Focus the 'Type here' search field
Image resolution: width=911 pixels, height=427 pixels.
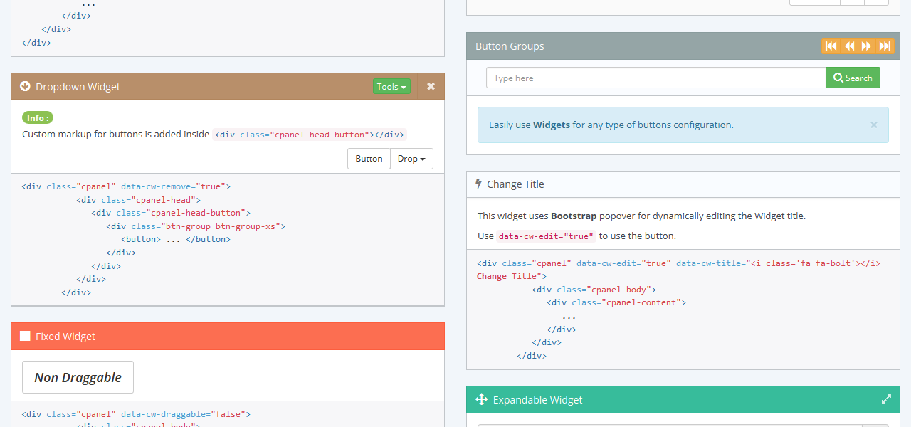(x=655, y=78)
